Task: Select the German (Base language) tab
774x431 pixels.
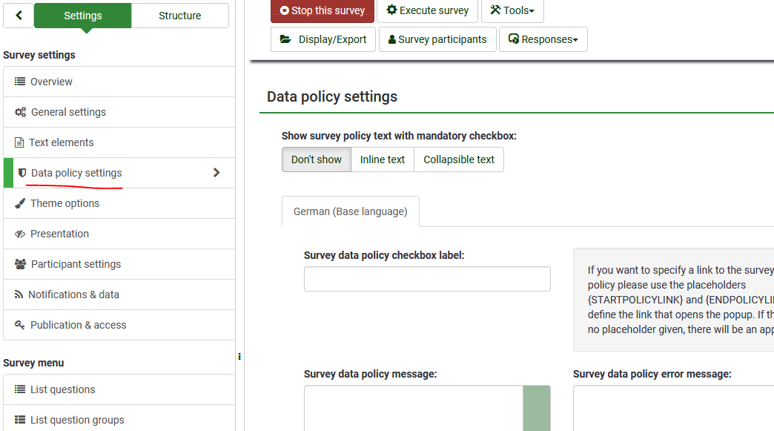Action: click(x=350, y=211)
